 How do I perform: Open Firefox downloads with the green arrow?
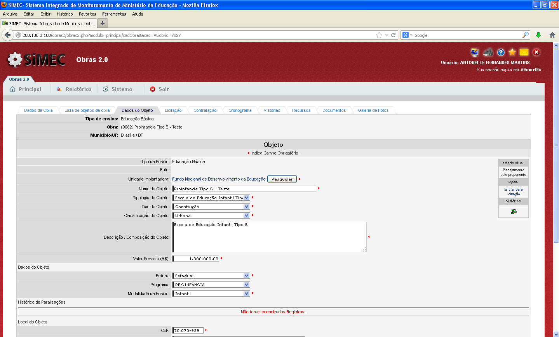(538, 35)
